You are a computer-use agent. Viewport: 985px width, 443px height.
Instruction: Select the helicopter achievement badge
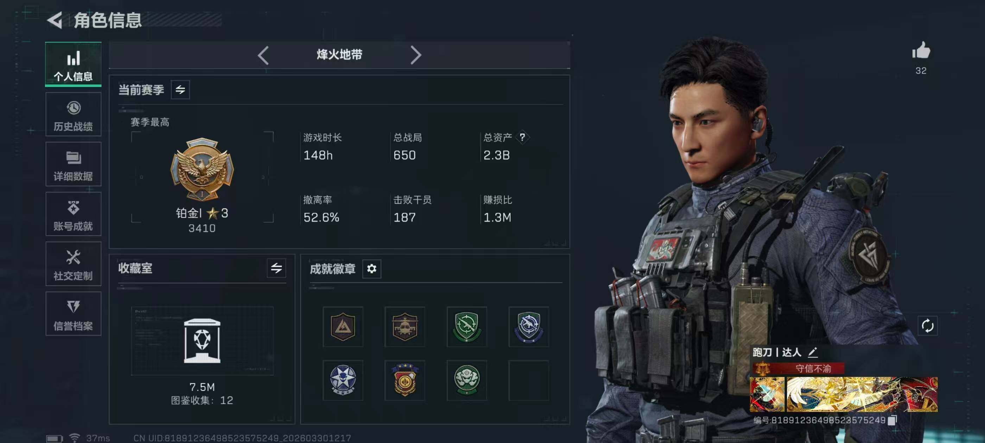[405, 327]
